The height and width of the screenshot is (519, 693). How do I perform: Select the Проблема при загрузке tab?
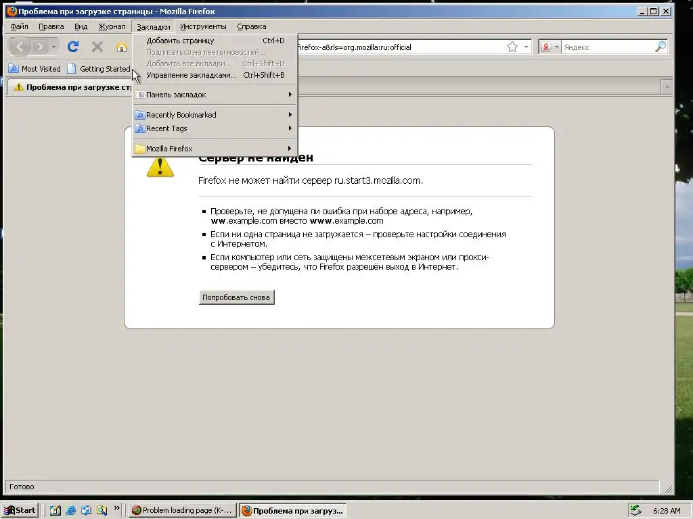[x=70, y=87]
